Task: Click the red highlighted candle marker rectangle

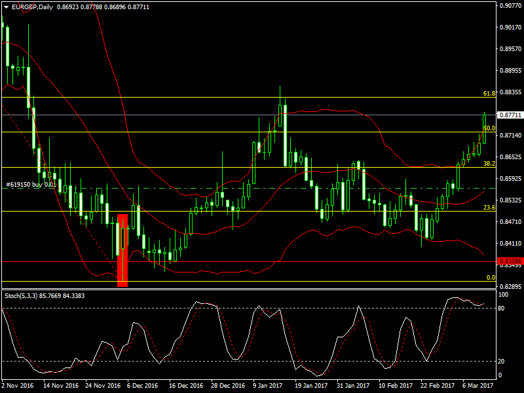Action: click(122, 251)
